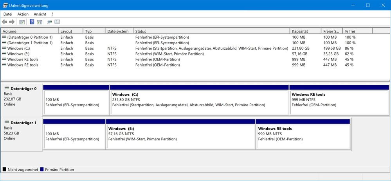Click the Nicht zugeordnet black legend swatch
The width and height of the screenshot is (391, 181).
click(x=4, y=170)
